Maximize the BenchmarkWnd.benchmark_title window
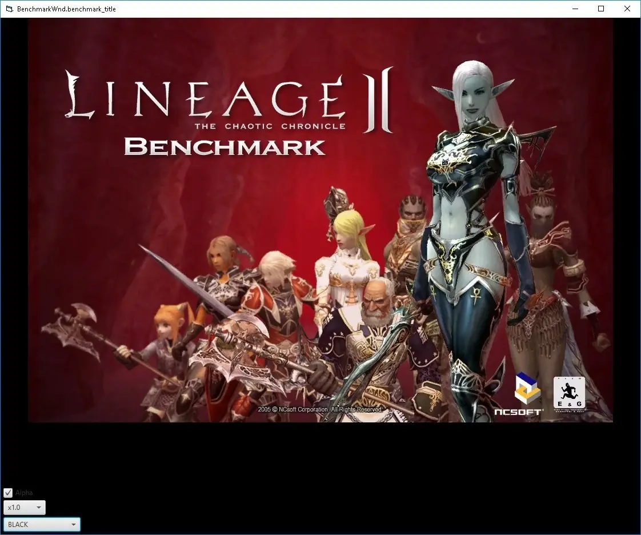The image size is (641, 535). click(601, 9)
